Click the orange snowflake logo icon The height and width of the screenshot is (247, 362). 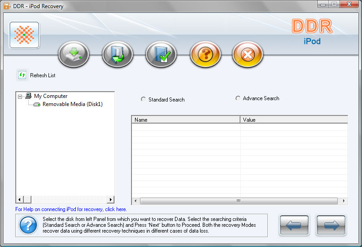[x=24, y=35]
